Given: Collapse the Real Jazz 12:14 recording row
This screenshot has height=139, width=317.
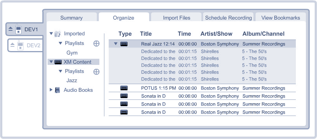Looking at the screenshot, I should pos(116,43).
